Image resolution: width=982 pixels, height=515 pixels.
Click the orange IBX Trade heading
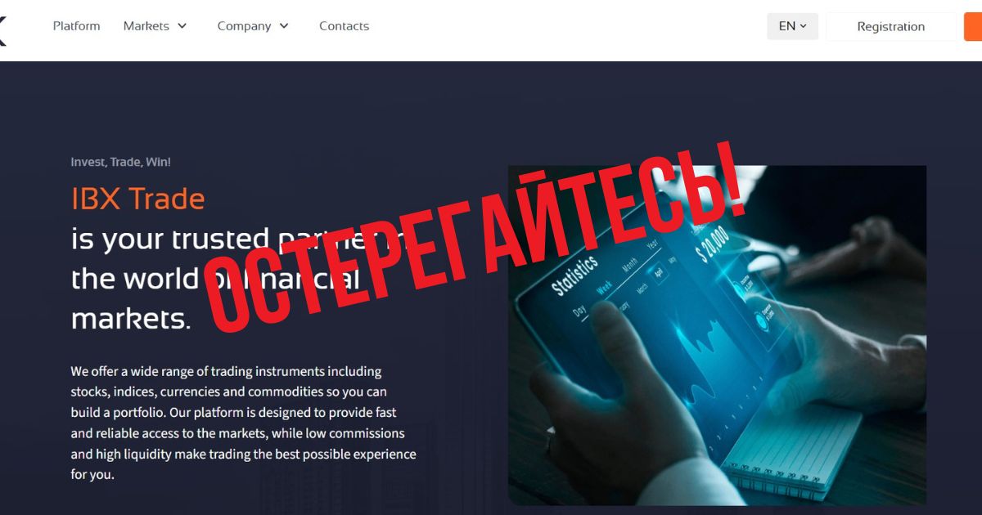point(137,199)
